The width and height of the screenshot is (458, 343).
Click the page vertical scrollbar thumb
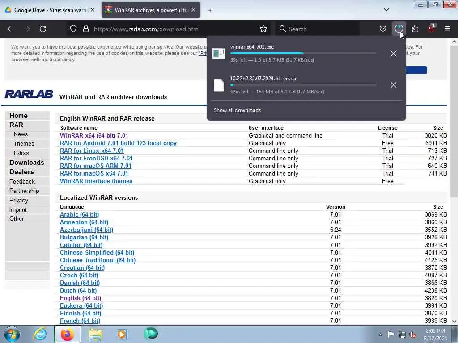pos(454,122)
